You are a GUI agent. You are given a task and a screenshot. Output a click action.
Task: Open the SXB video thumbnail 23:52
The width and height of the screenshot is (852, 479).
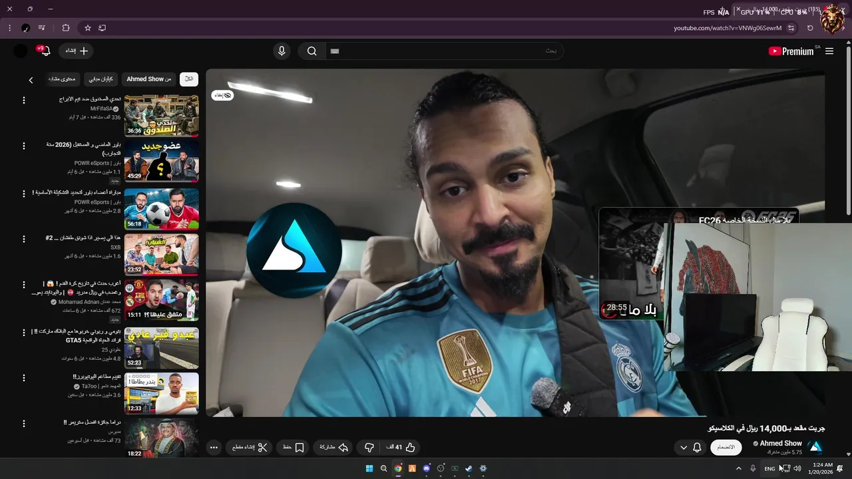click(161, 254)
